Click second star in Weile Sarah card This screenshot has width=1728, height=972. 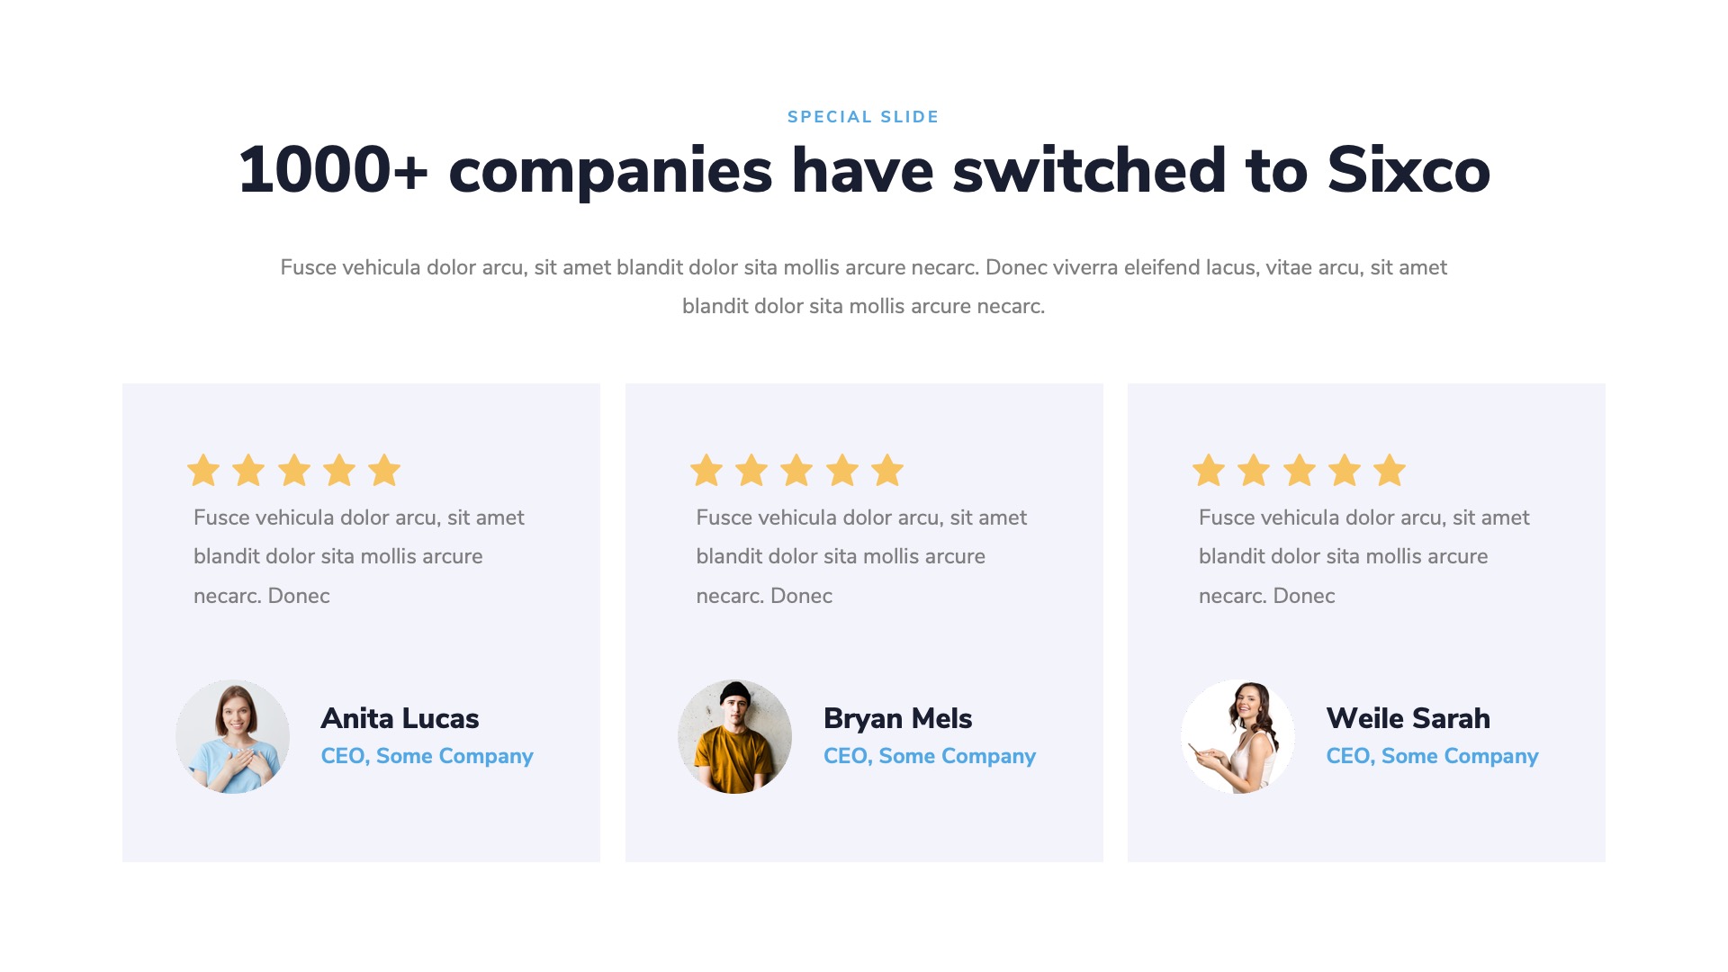point(1254,471)
